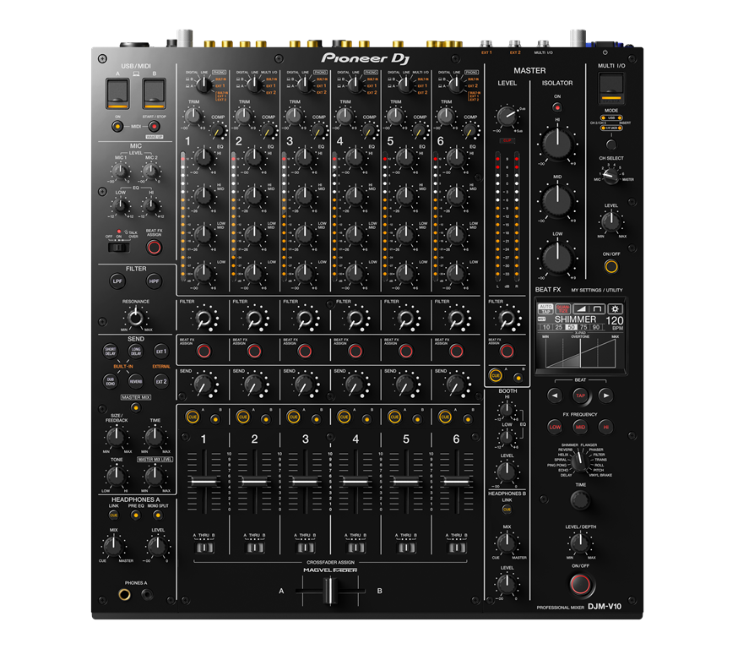The height and width of the screenshot is (649, 738).
Task: Click channel 6 input selector knob
Action: coord(456,85)
